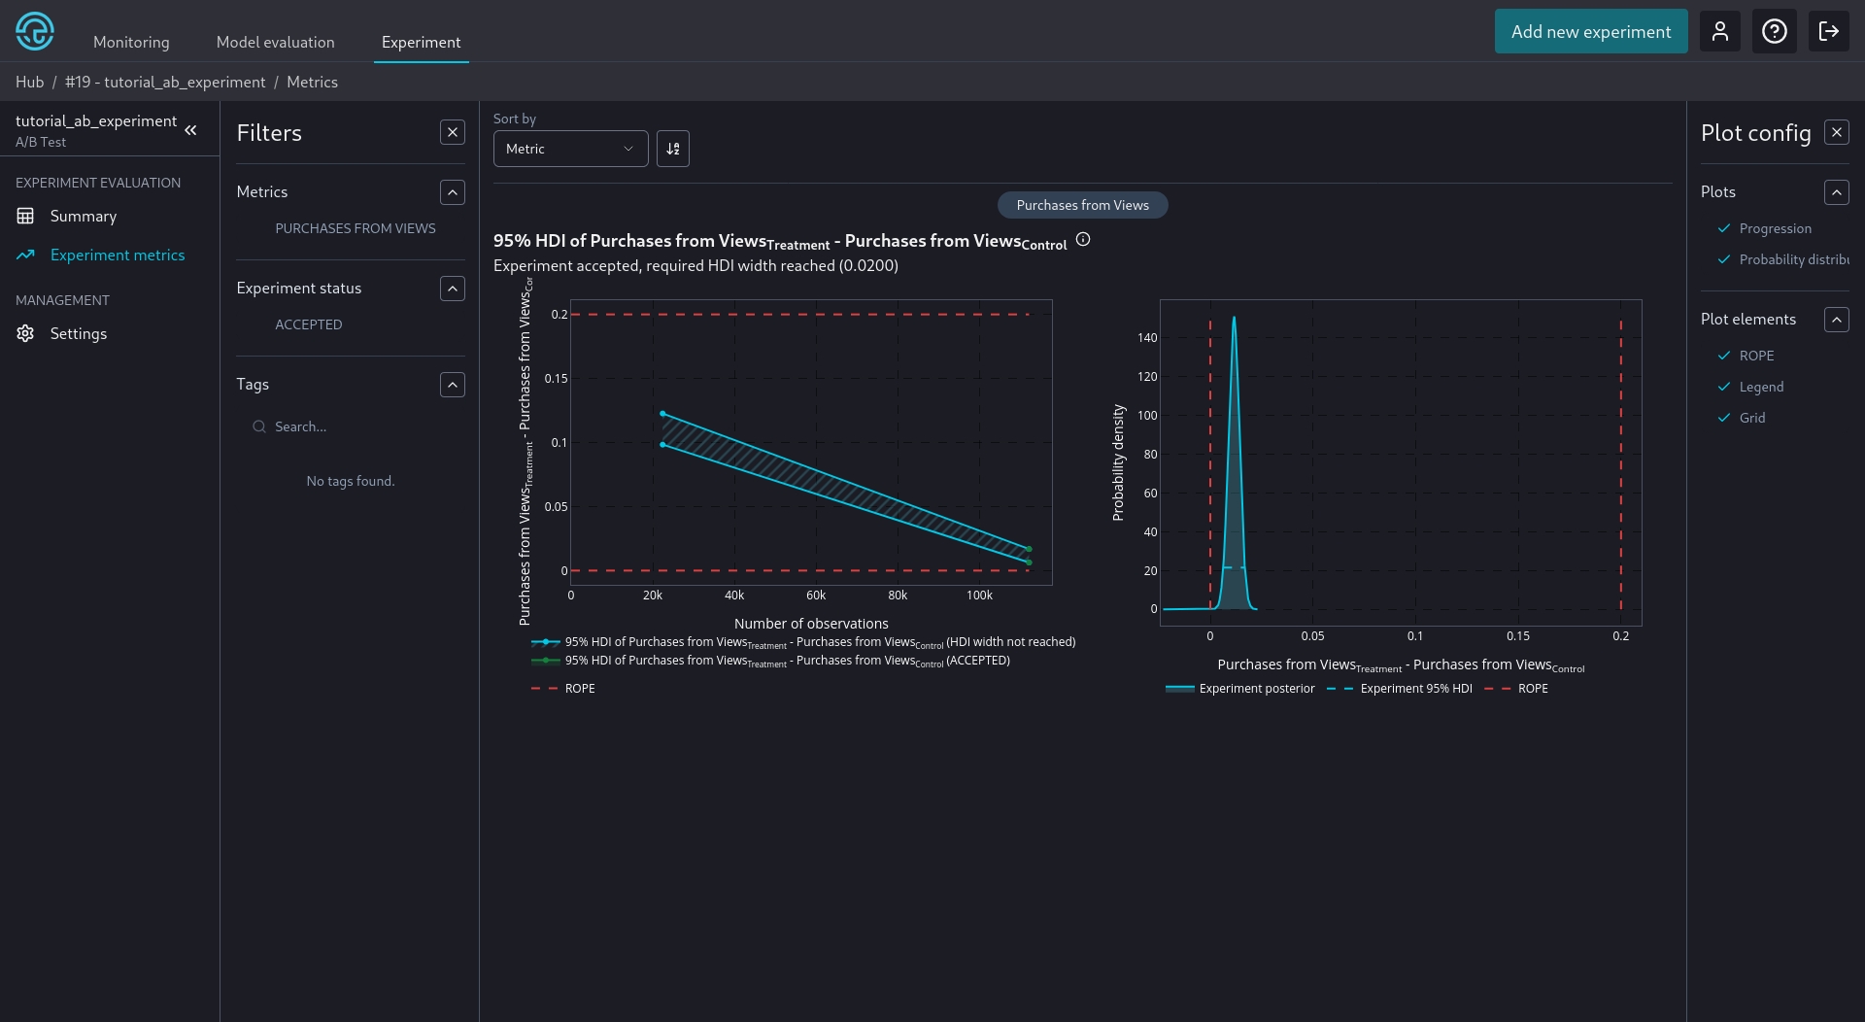Collapse the sidebar with double chevron icon
The image size is (1865, 1022).
click(x=191, y=130)
